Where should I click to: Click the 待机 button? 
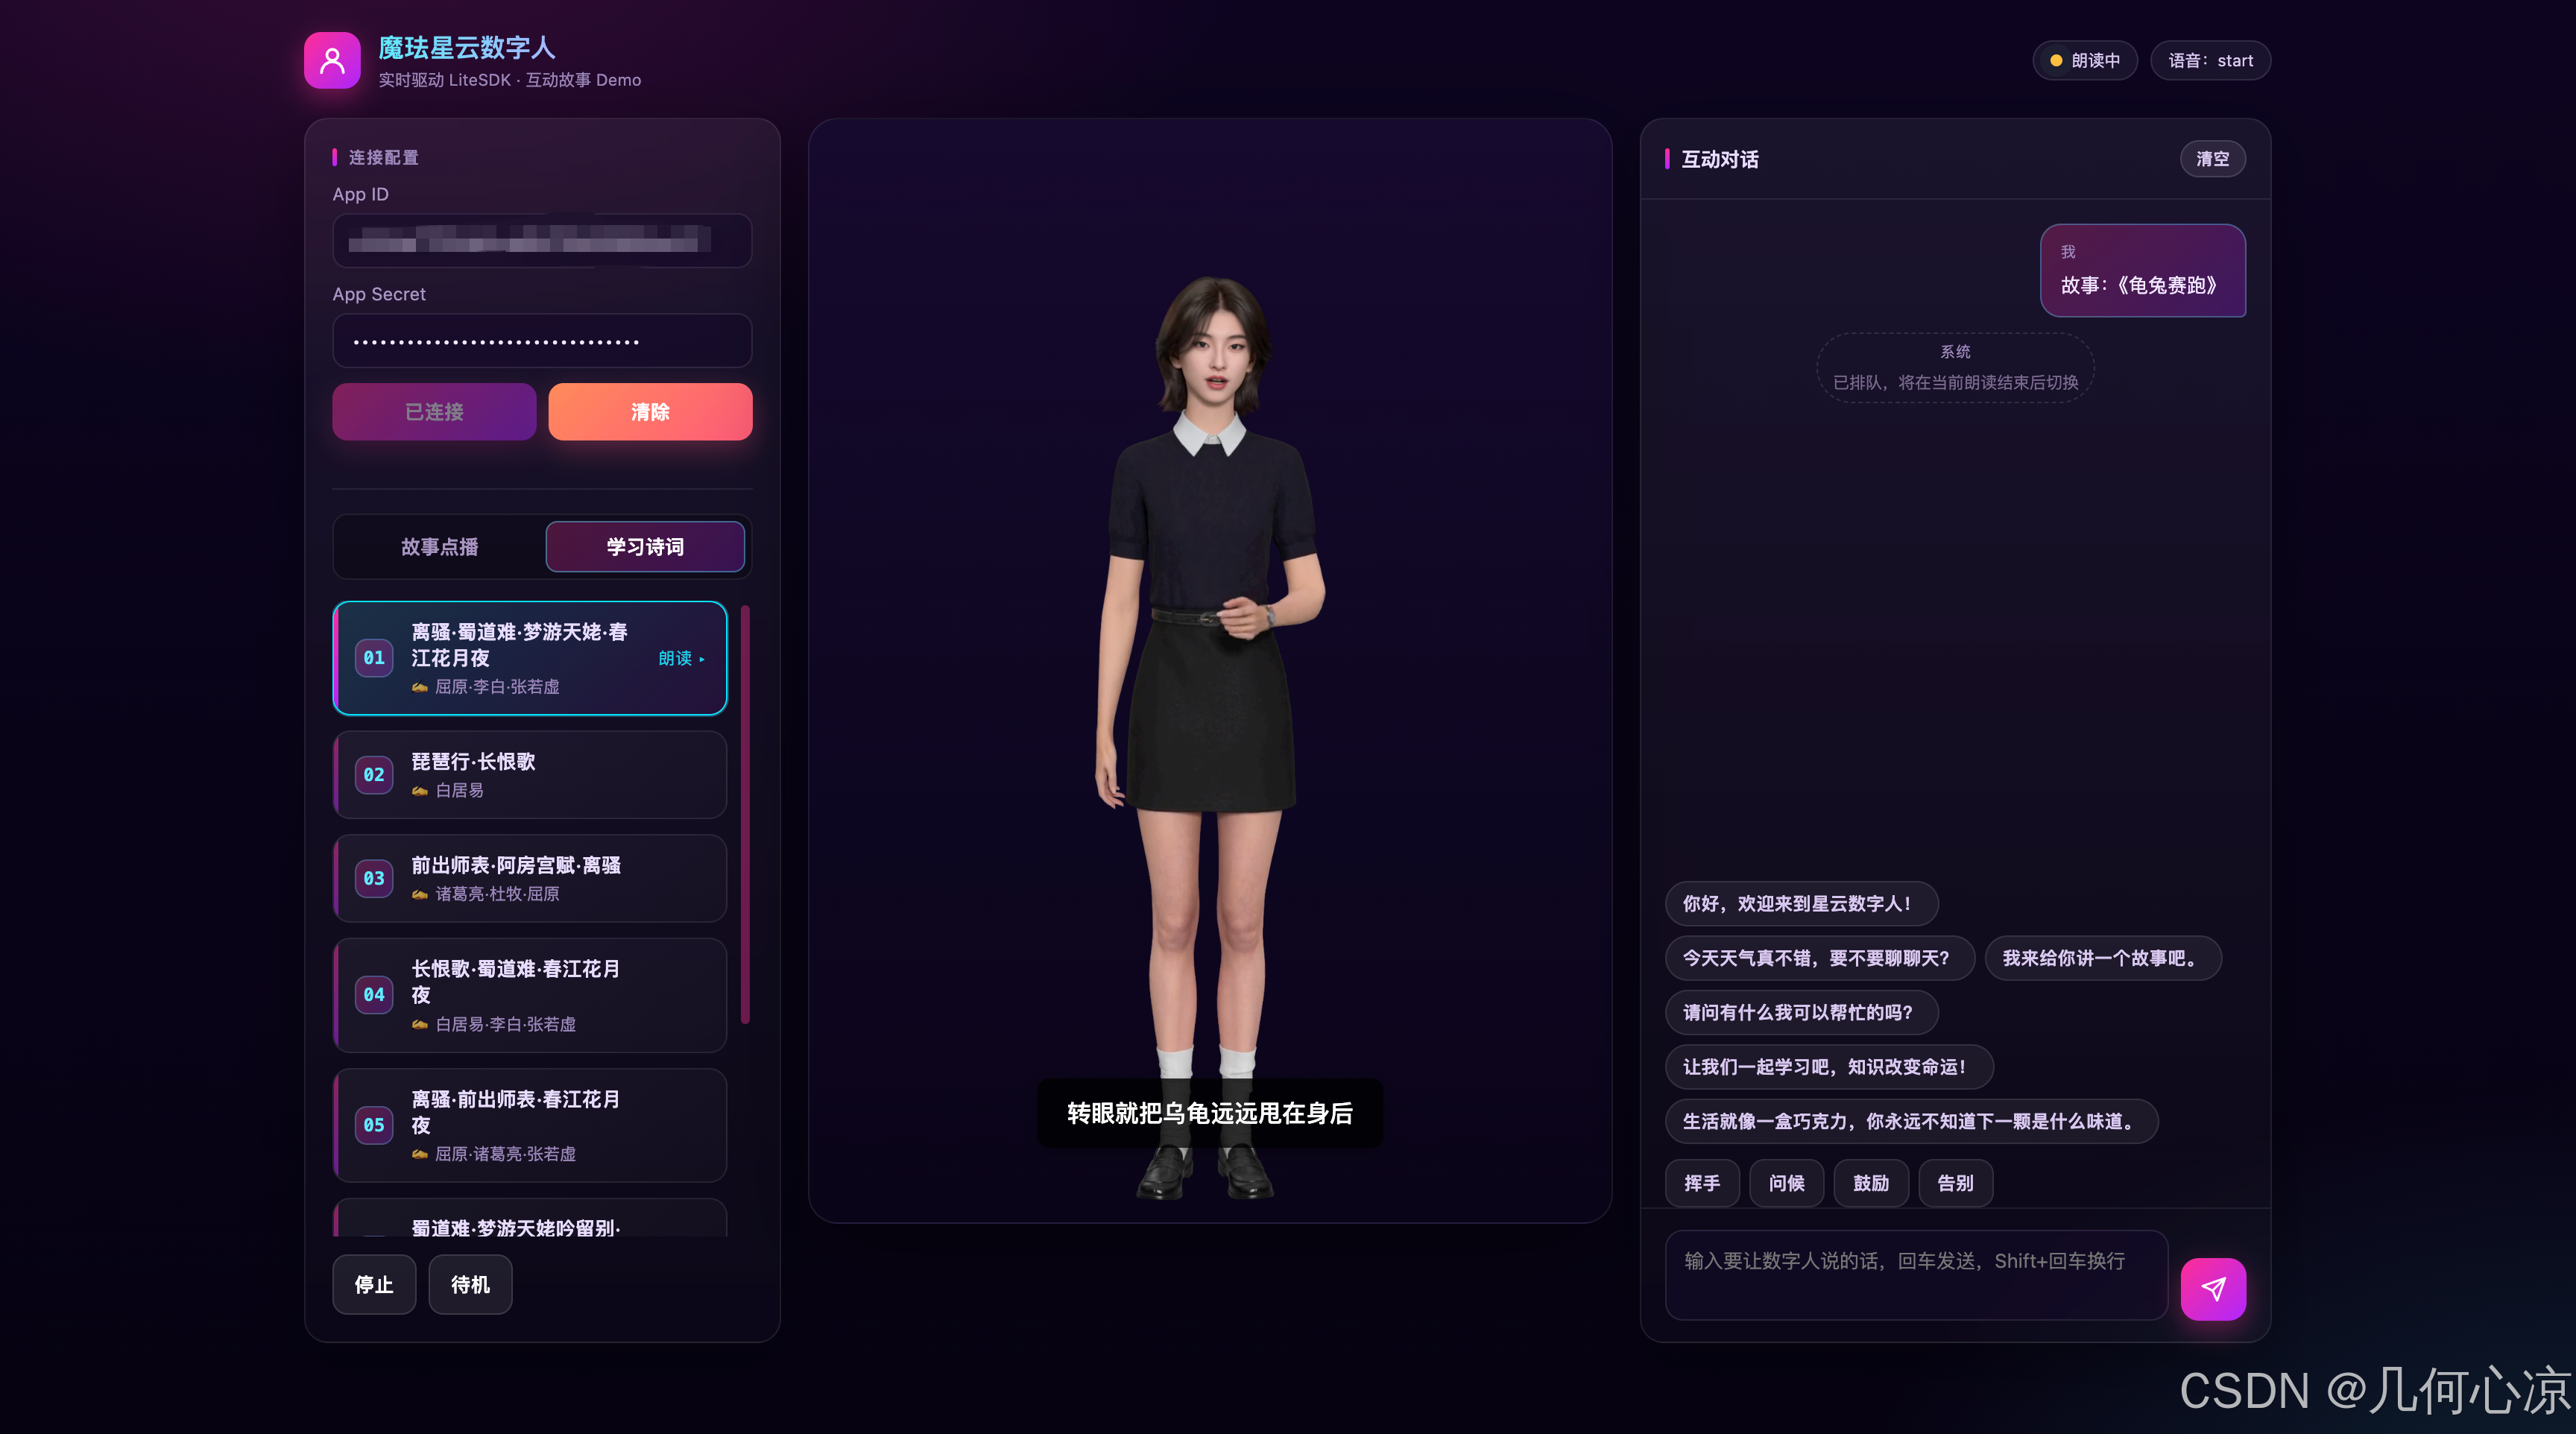click(x=470, y=1285)
